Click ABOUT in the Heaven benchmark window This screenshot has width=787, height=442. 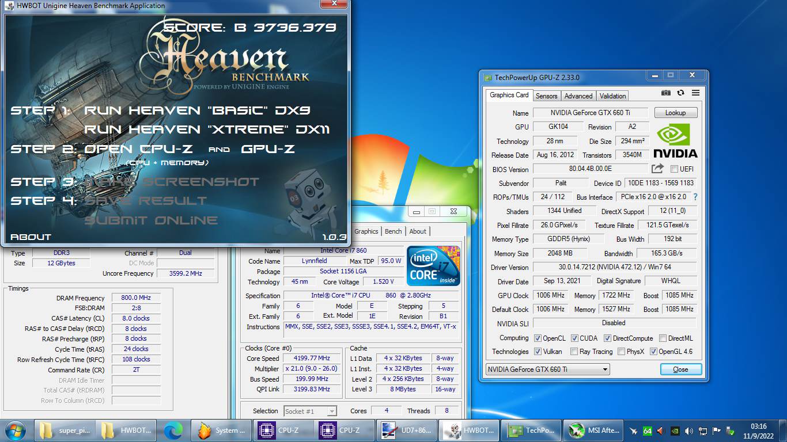point(31,237)
